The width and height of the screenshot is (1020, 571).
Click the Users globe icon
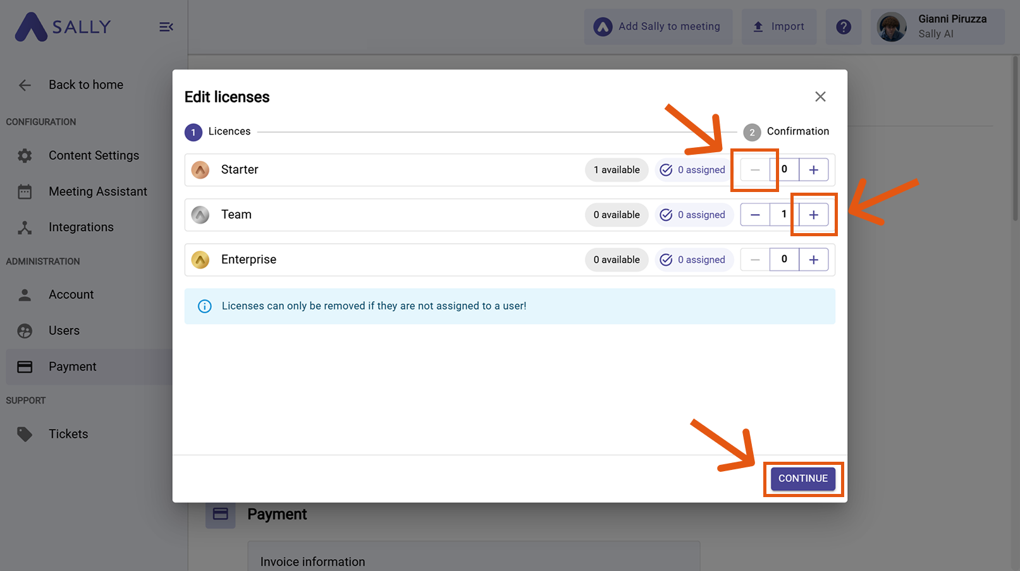pyautogui.click(x=25, y=330)
